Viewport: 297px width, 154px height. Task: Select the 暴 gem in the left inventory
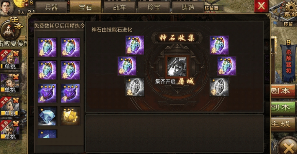(47, 47)
